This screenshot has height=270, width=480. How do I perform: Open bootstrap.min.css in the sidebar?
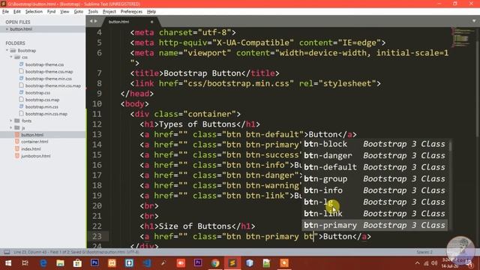[42, 106]
